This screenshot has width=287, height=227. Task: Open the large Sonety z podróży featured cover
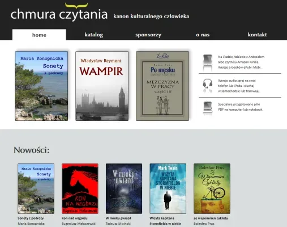(x=41, y=86)
